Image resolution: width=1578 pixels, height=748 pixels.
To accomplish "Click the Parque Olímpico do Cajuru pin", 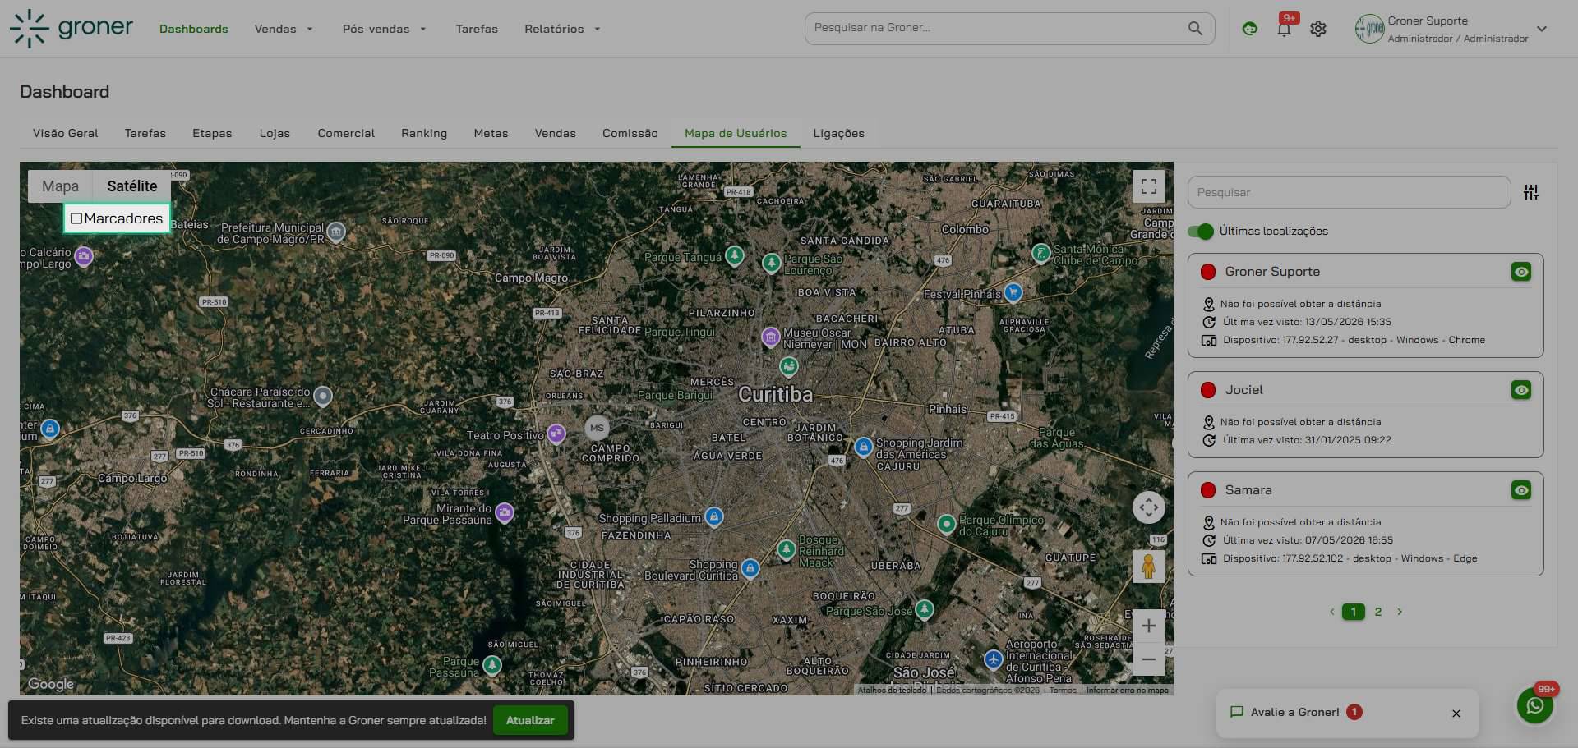I will click(947, 523).
